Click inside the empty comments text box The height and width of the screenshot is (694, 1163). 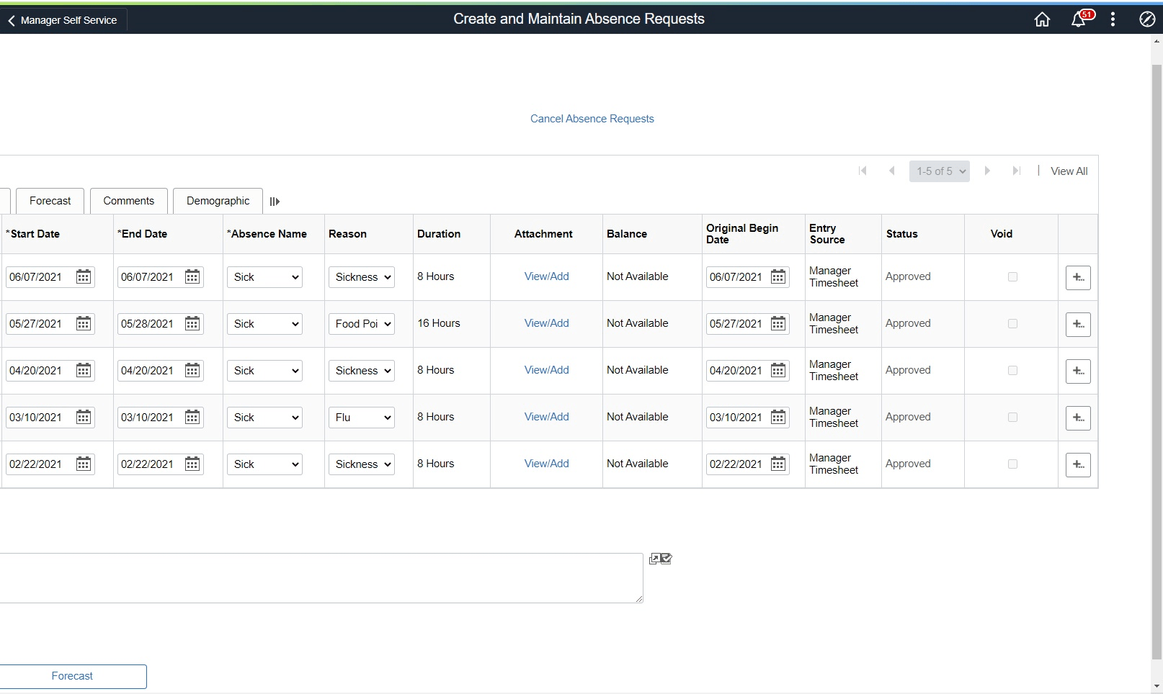tap(322, 577)
